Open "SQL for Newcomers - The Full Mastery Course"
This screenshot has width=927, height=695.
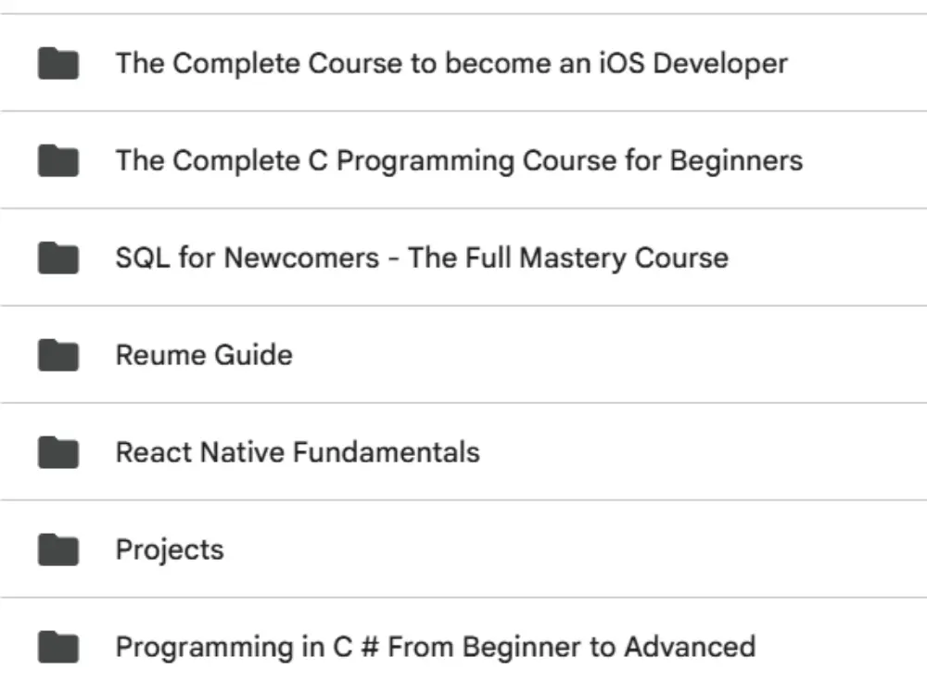(421, 258)
